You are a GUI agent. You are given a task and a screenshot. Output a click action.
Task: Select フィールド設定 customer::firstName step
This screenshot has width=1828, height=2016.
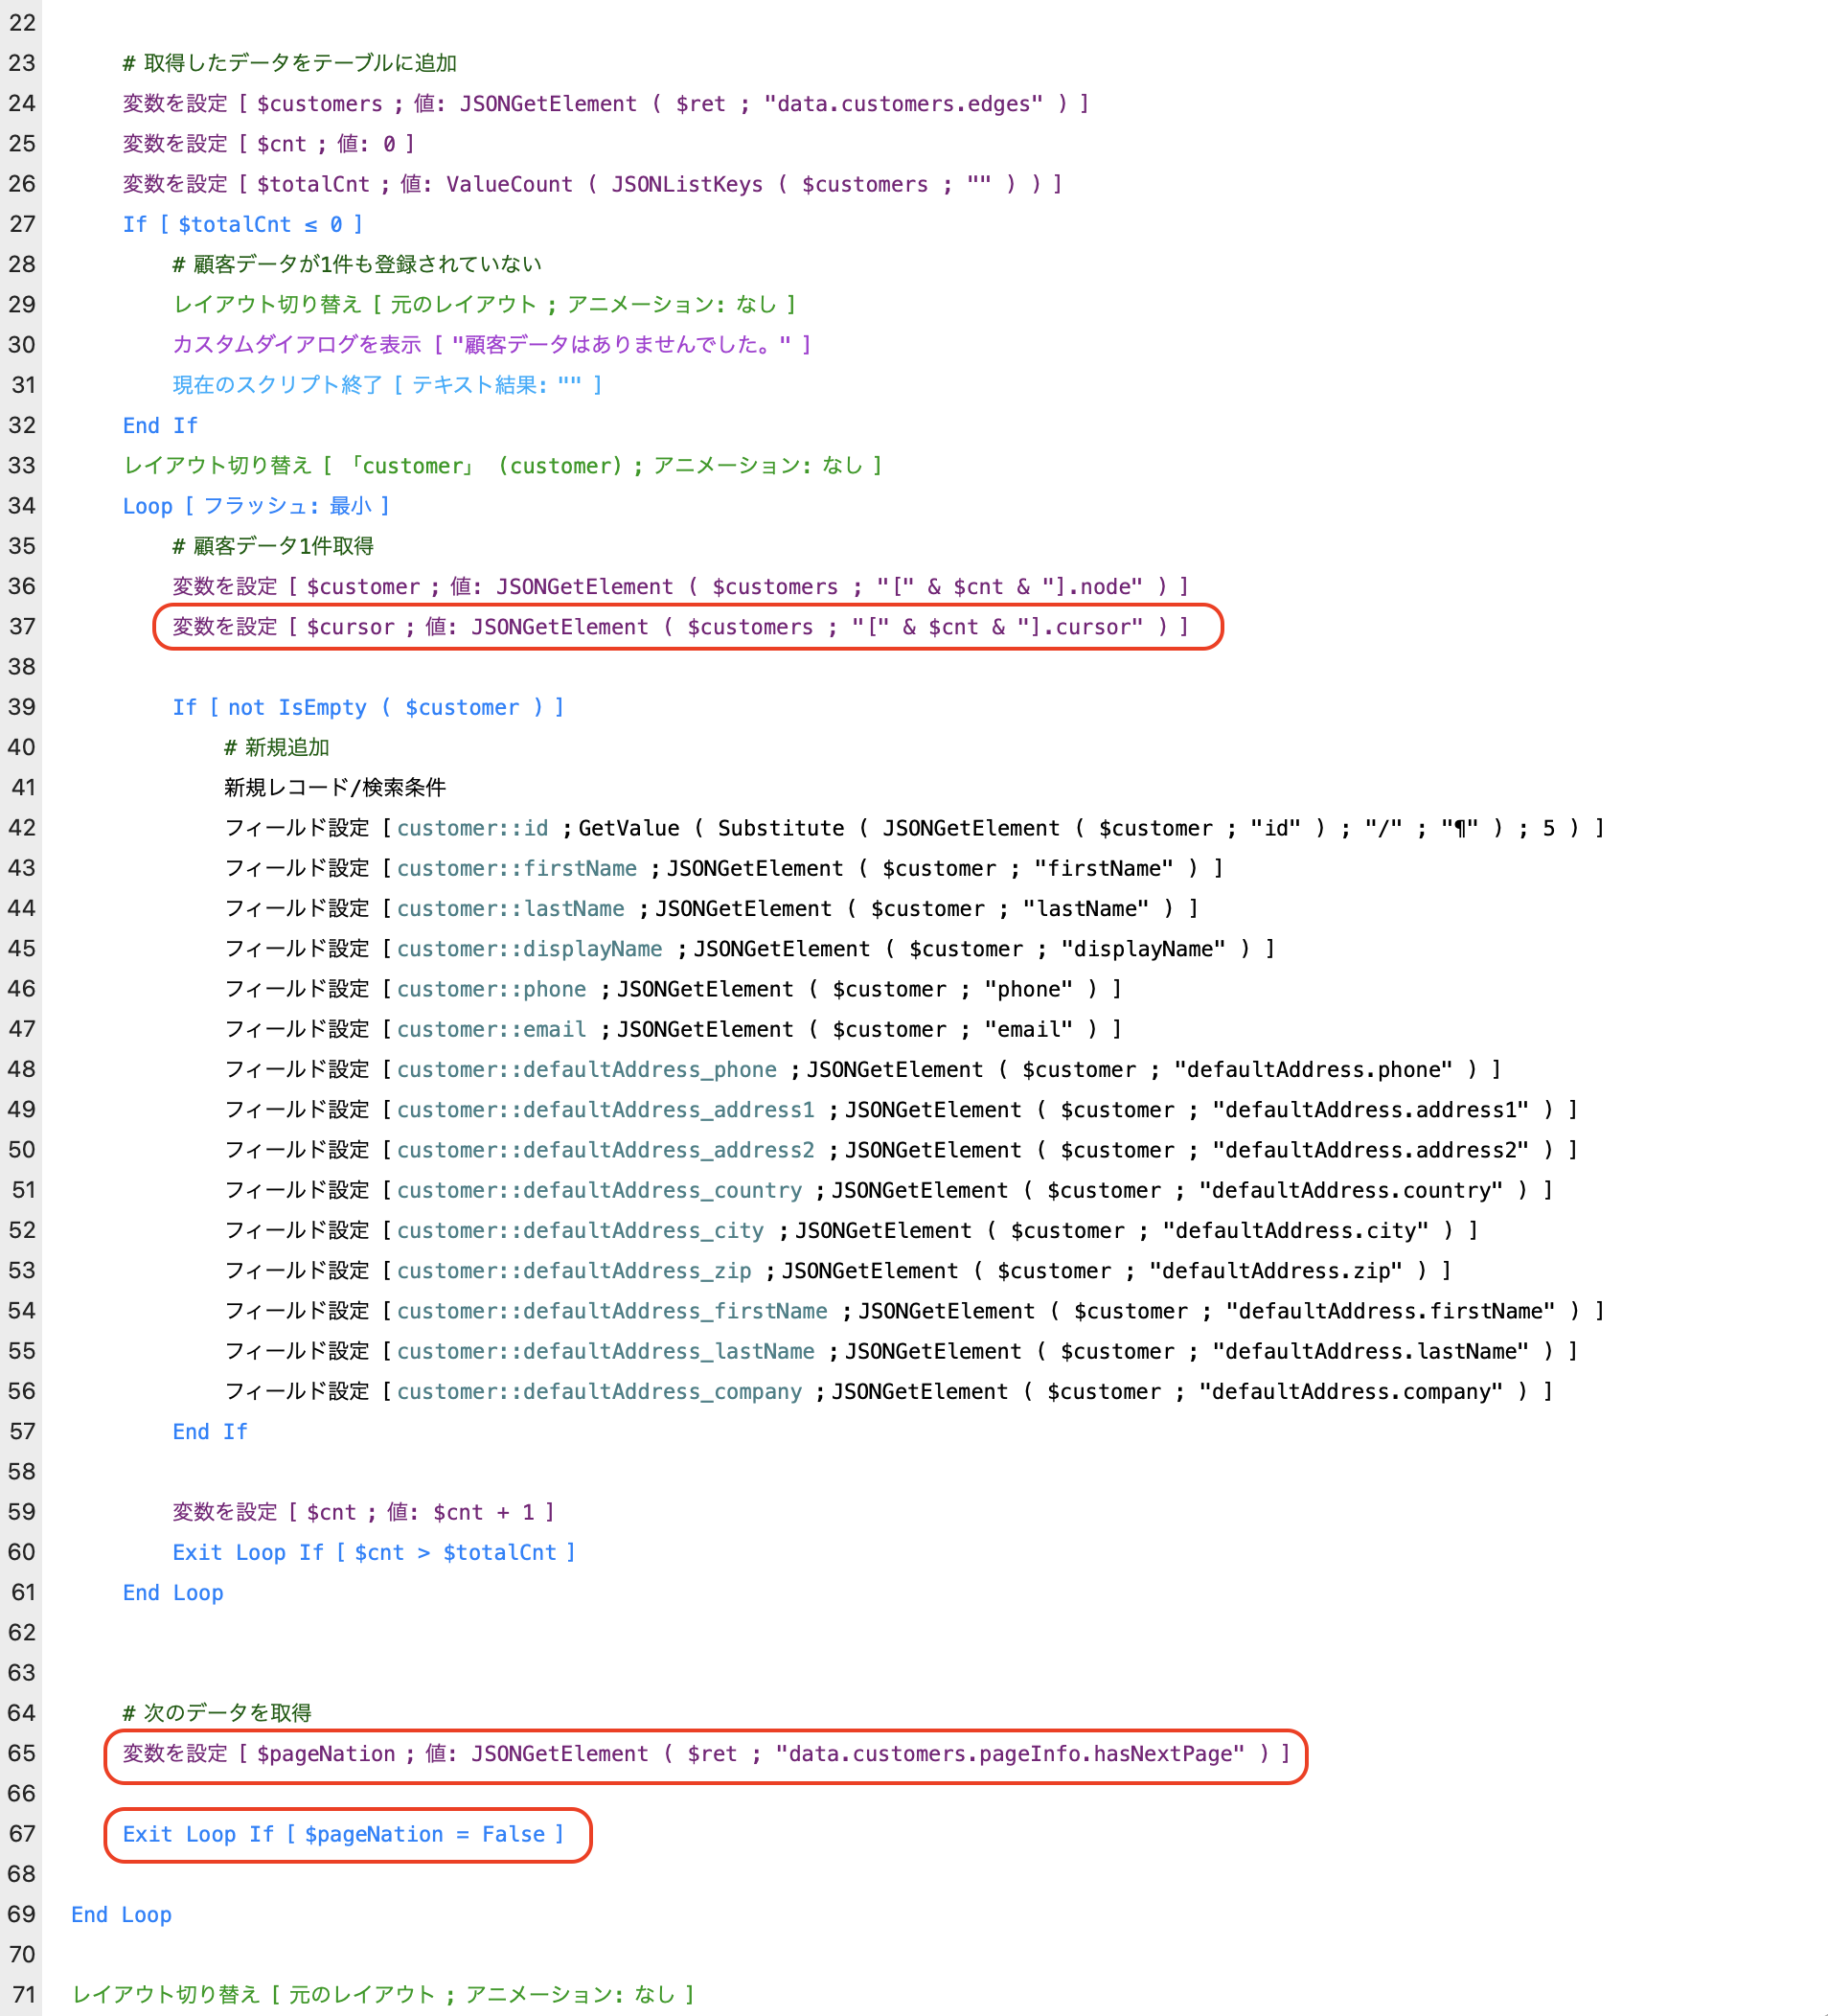[x=724, y=868]
